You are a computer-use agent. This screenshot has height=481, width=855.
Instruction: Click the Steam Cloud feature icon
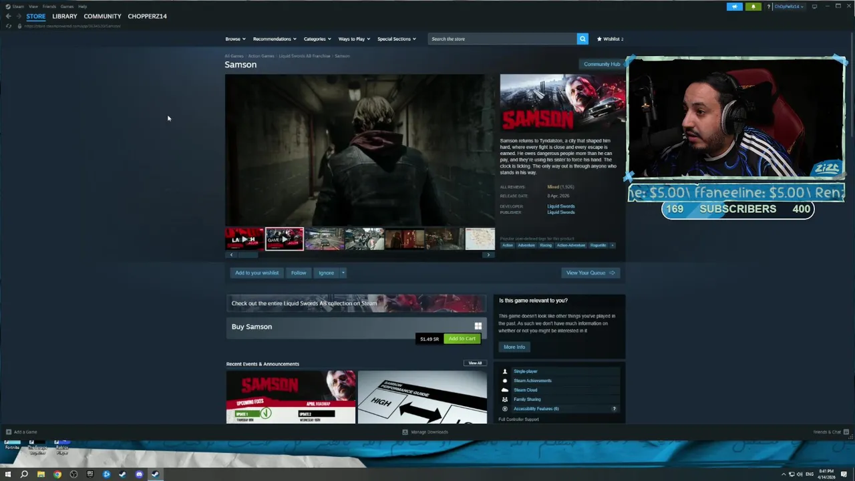point(504,390)
